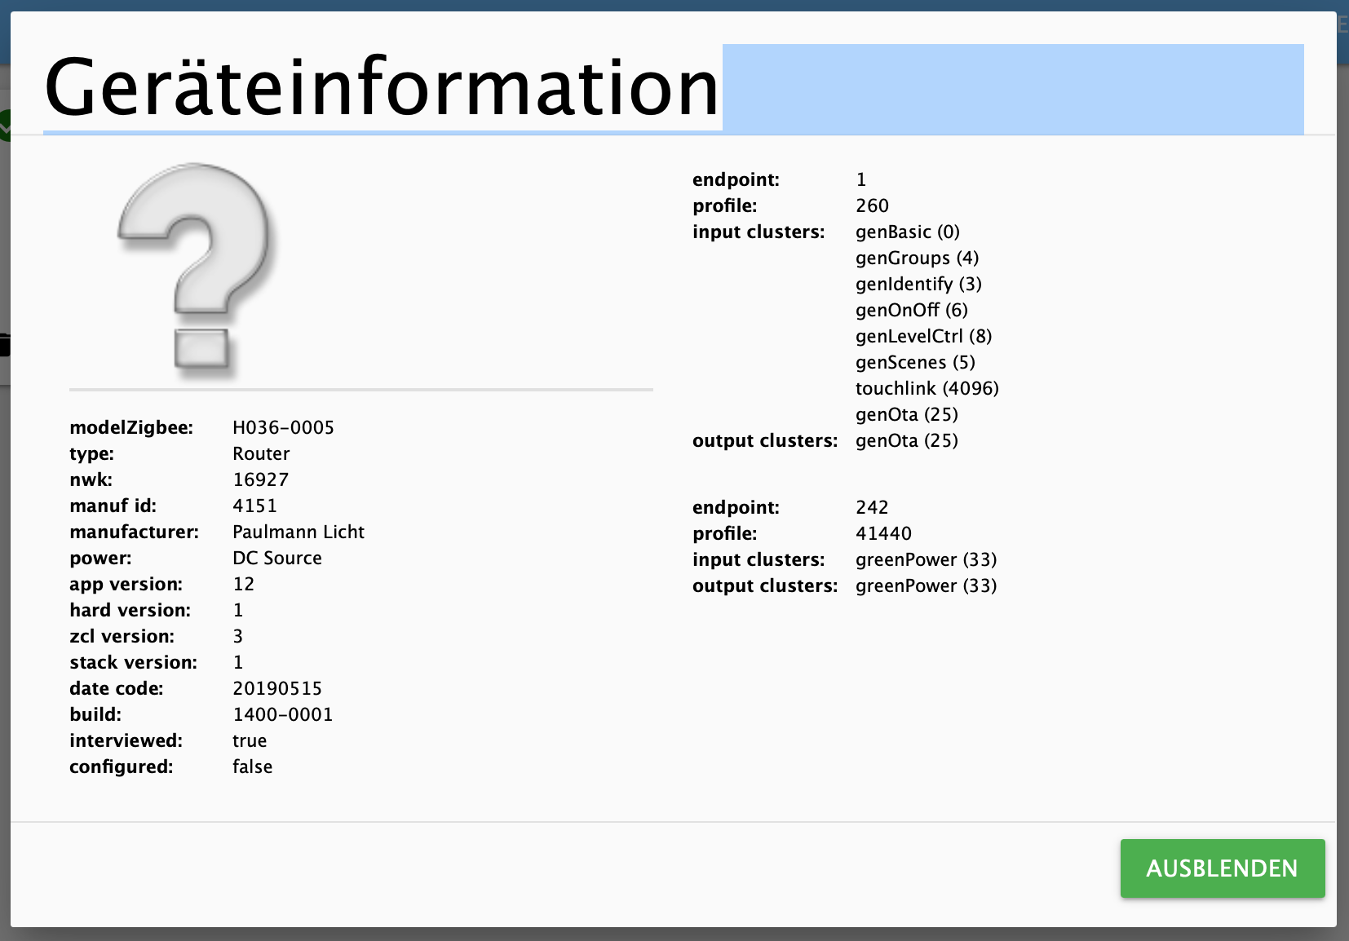The height and width of the screenshot is (941, 1349).
Task: Click the hard version: label
Action: point(130,610)
